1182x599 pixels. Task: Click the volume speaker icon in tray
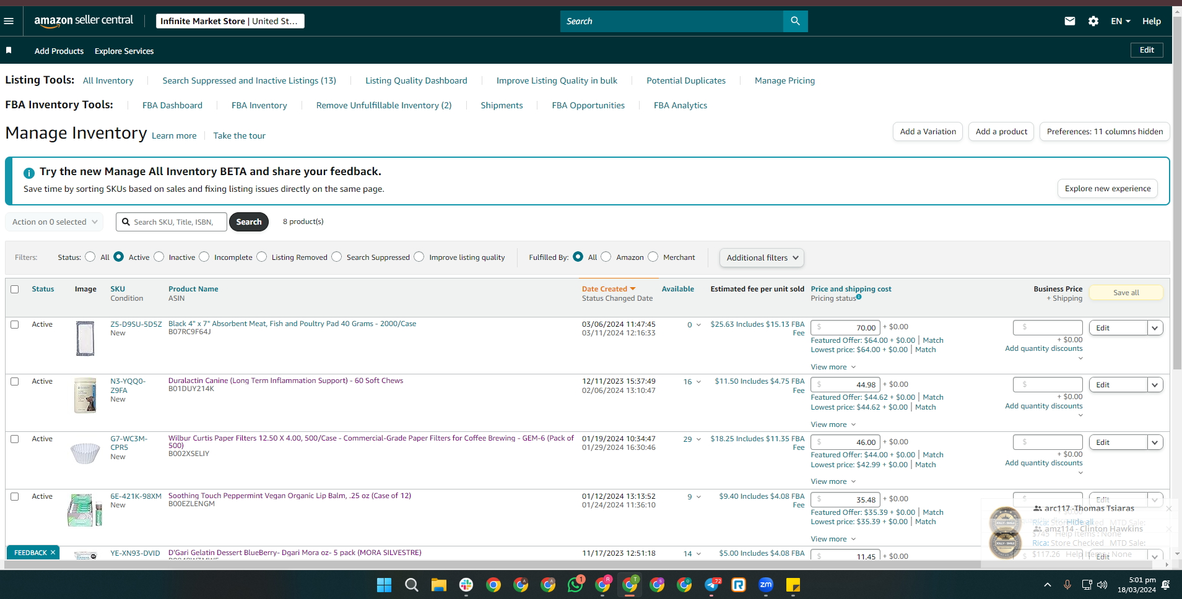coord(1102,585)
